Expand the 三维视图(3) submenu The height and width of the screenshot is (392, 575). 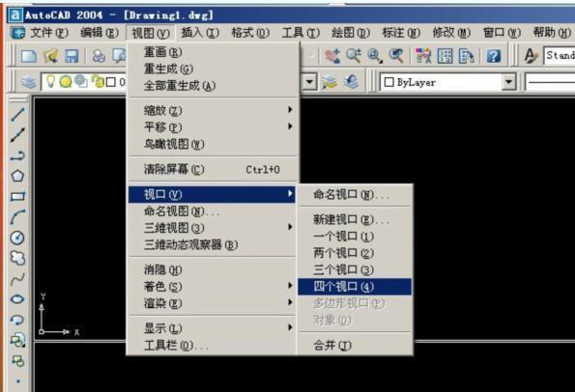[x=213, y=228]
